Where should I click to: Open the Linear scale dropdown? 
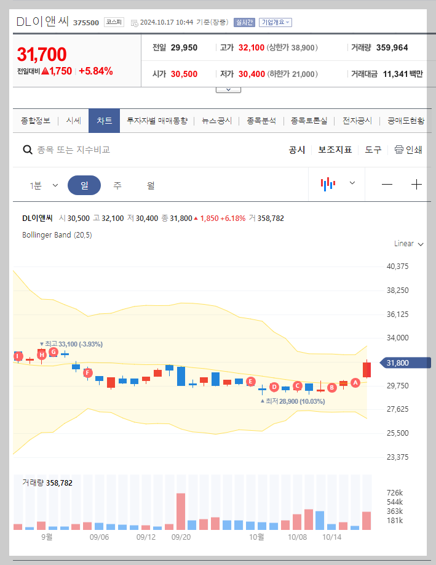click(x=408, y=244)
